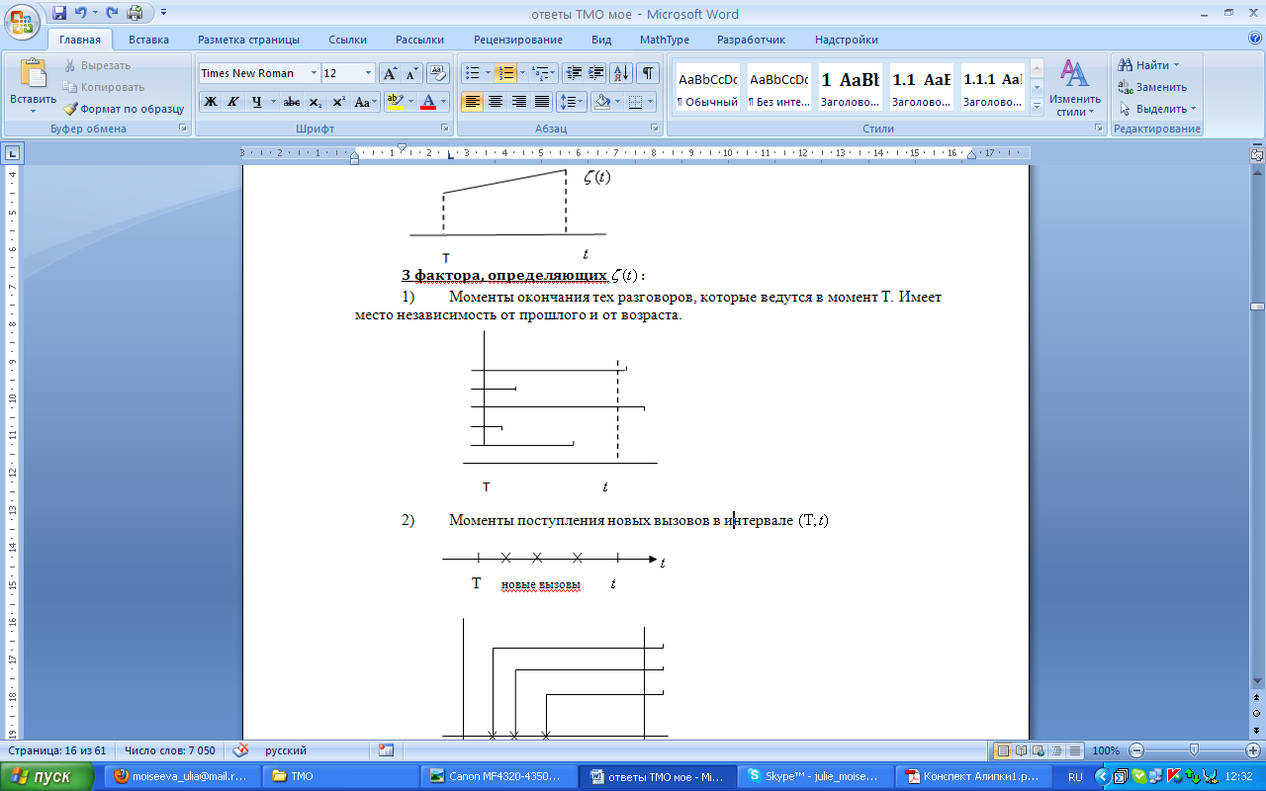Save document via Quick Access toolbar

[59, 13]
